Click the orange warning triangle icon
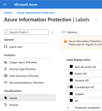Screen dimensions: 102x111 click(65, 41)
